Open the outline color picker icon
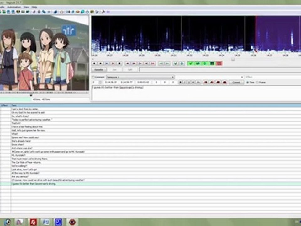The height and width of the screenshot is (226, 301). (x=218, y=82)
